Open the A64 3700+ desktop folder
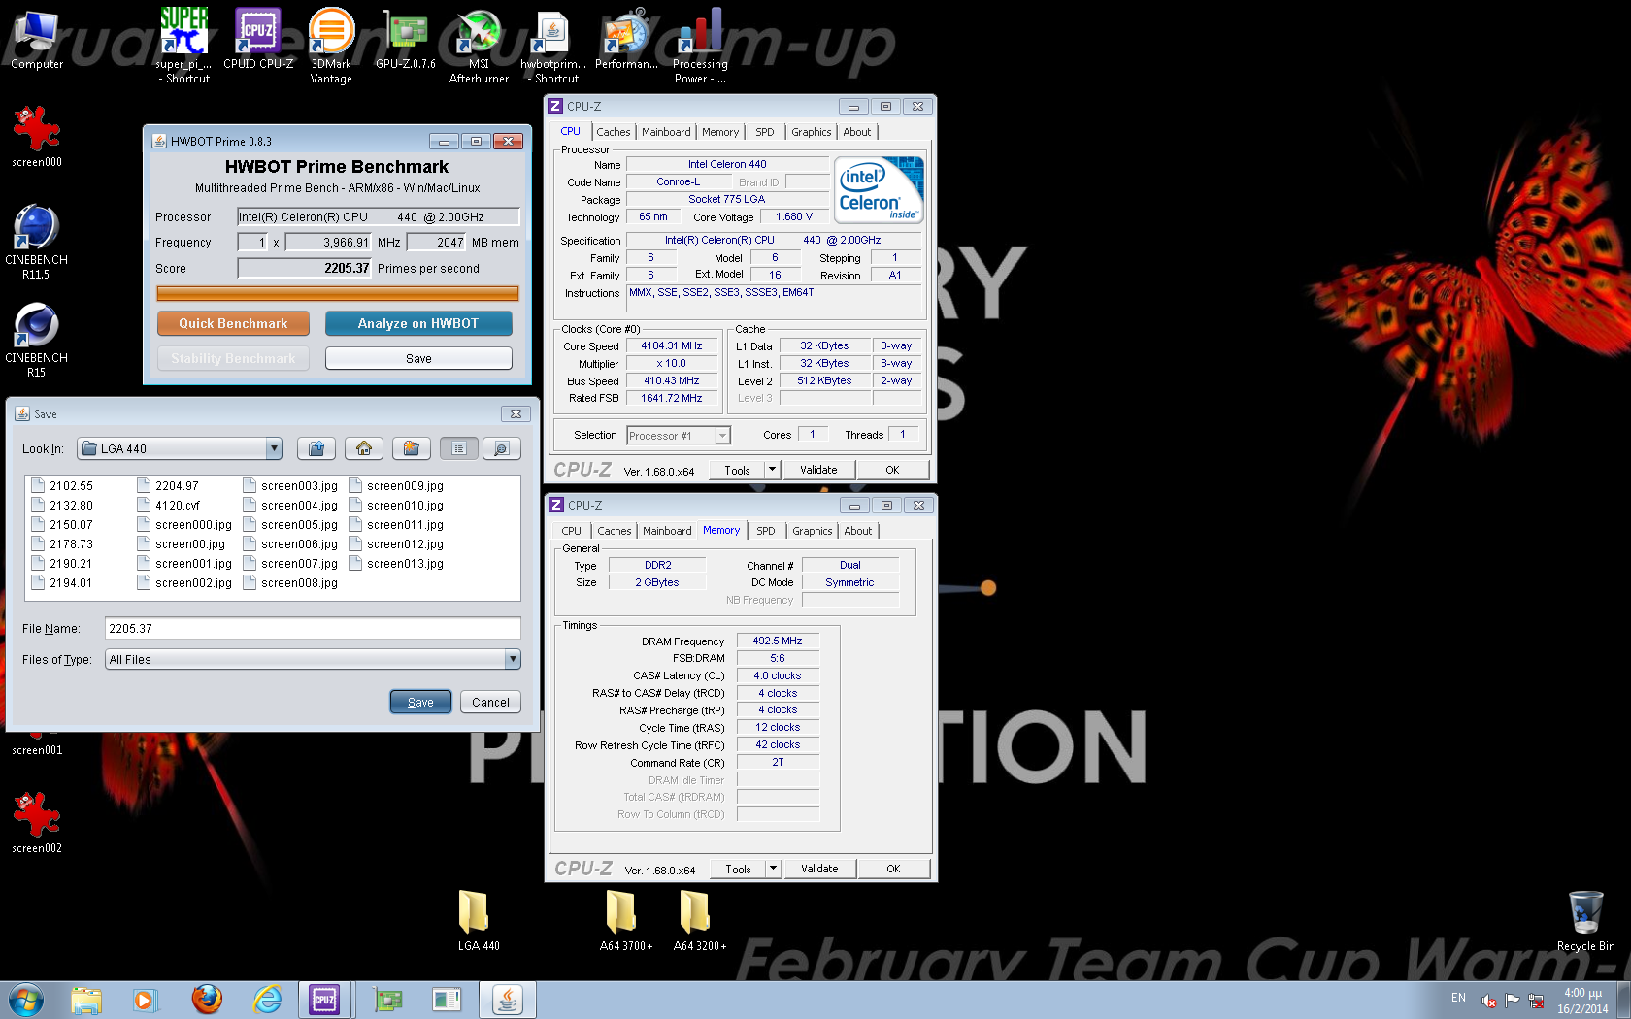Image resolution: width=1631 pixels, height=1019 pixels. 625,920
